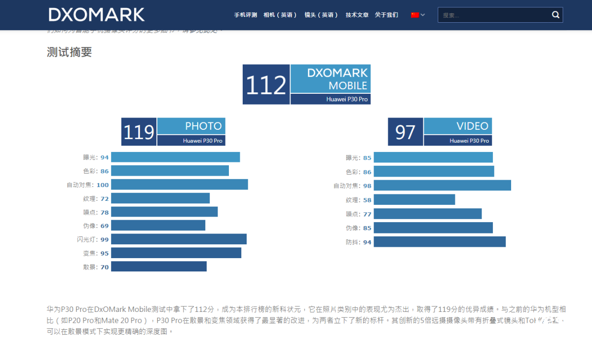Click the video 纹理 score bar
The image size is (592, 343).
coord(414,199)
